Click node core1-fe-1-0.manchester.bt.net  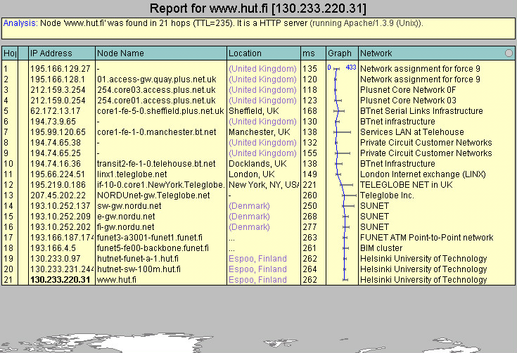156,131
